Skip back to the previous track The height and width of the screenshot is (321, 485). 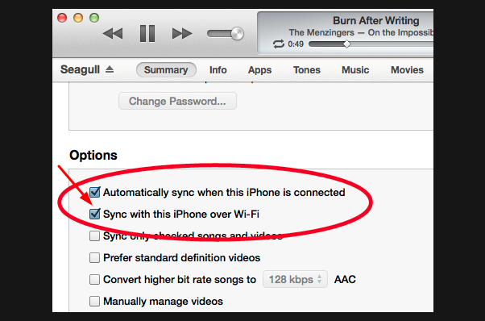(113, 33)
